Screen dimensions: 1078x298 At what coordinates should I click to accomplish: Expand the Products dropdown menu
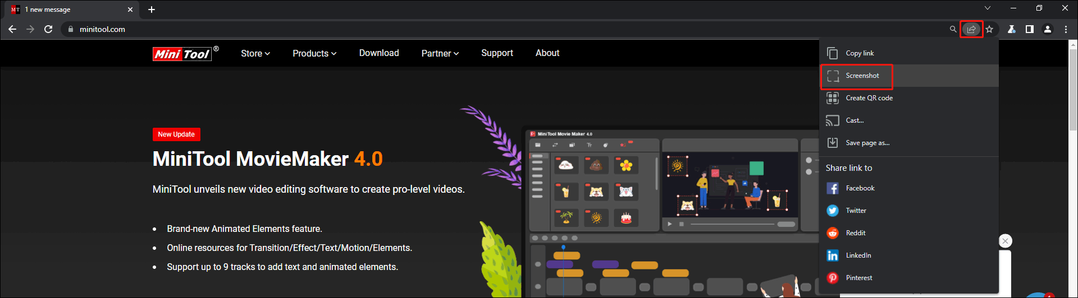(314, 53)
